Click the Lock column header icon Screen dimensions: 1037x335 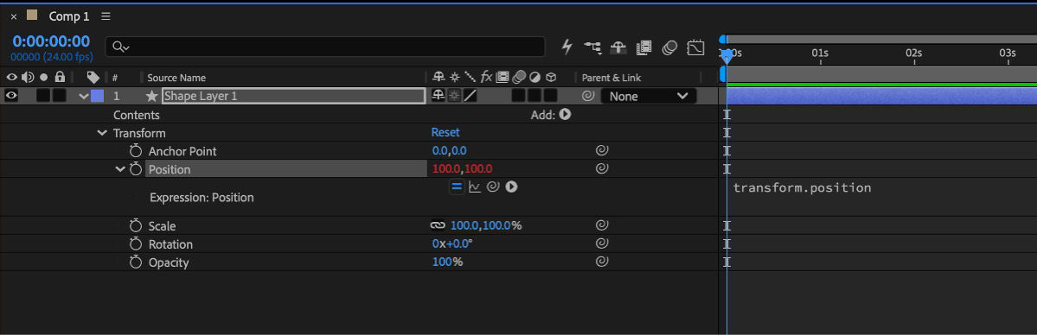(60, 78)
